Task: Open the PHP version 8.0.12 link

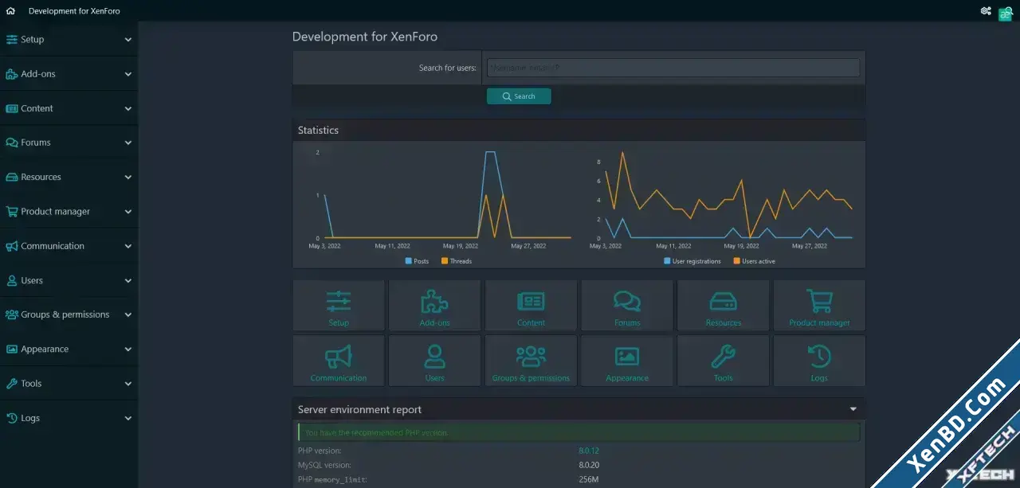Action: [589, 451]
